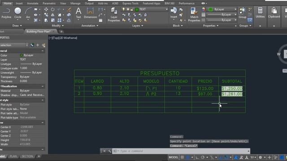Insert a Table from Annotation panel
The width and height of the screenshot is (287, 161).
[100, 20]
